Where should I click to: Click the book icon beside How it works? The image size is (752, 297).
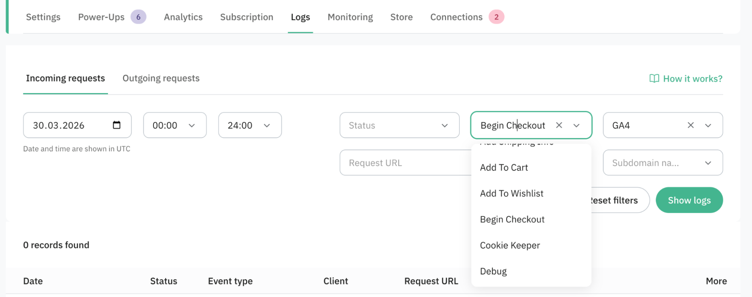(x=654, y=78)
